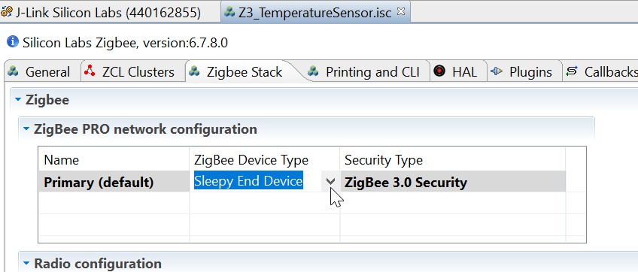Screen dimensions: 638x272
Task: Open the ZigBee Device Type dropdown arrow
Action: click(331, 181)
